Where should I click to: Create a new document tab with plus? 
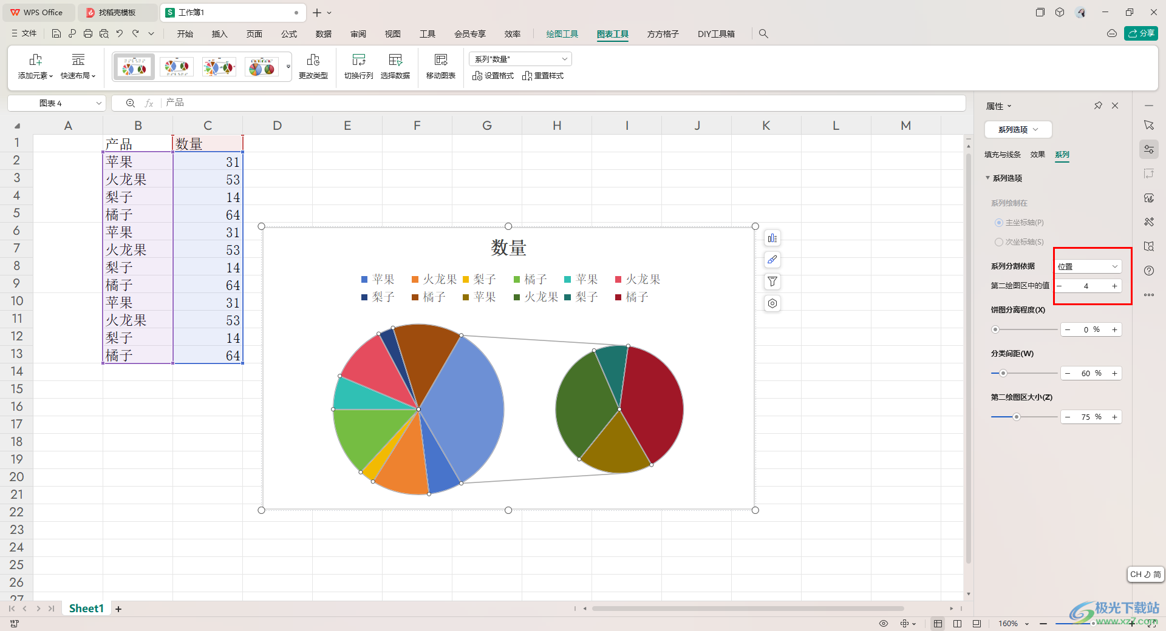[316, 12]
